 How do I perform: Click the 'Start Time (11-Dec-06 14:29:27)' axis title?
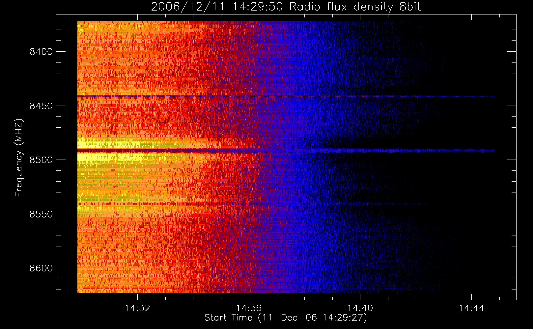pyautogui.click(x=286, y=318)
